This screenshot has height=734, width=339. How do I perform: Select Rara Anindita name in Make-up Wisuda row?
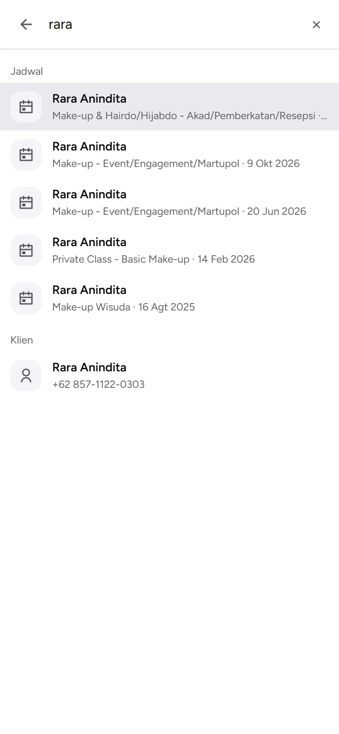89,290
